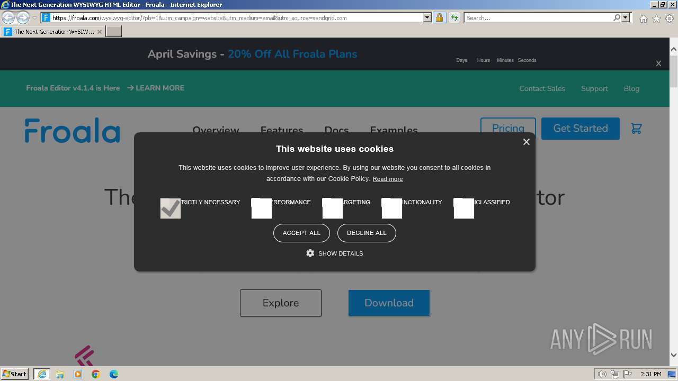Click the scrollbar down arrow
Screen dimensions: 678x381
[x=674, y=355]
